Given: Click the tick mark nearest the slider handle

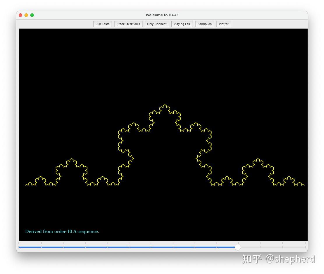Looking at the screenshot, I should click(239, 243).
